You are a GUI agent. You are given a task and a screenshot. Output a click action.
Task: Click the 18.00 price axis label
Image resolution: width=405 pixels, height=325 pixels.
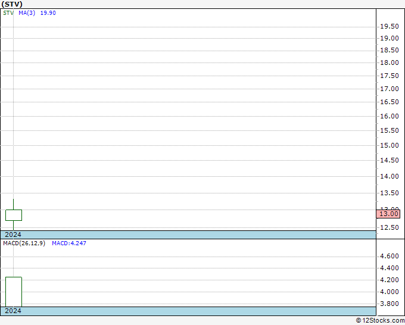click(390, 62)
